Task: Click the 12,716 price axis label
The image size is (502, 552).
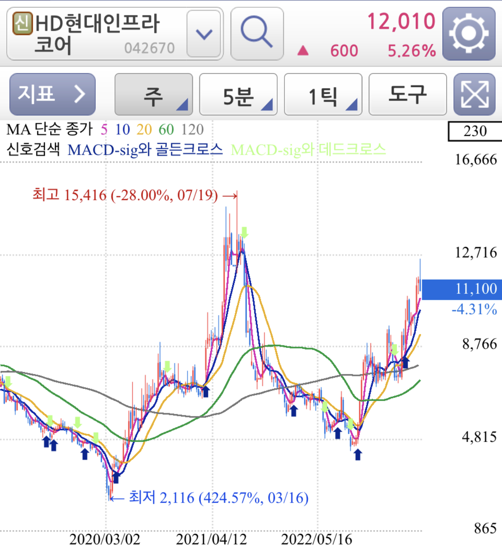Action: pos(476,253)
